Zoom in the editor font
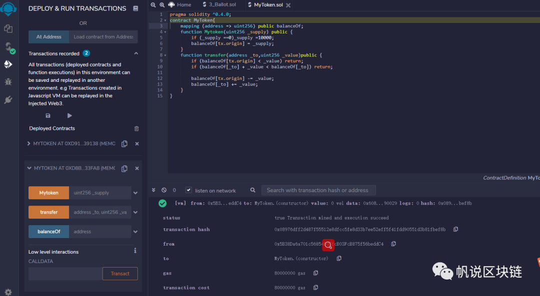Screen dimensions: 540x296 point(162,5)
